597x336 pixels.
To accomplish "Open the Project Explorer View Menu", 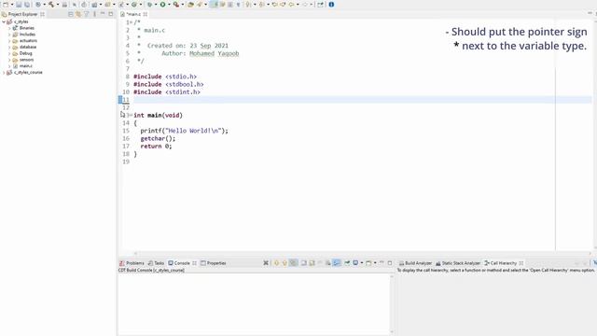I will coord(94,14).
